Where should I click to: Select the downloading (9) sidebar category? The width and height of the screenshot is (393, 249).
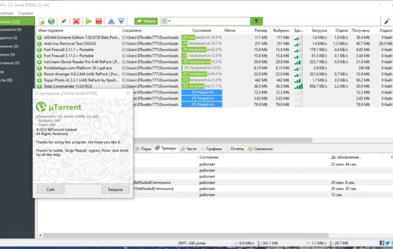17,29
